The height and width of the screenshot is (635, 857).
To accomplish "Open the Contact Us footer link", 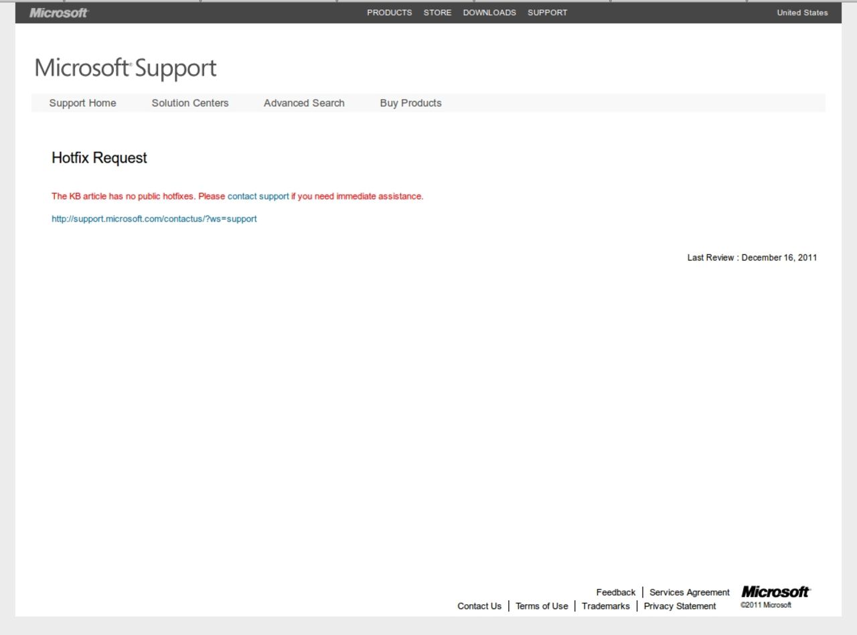I will click(x=479, y=606).
